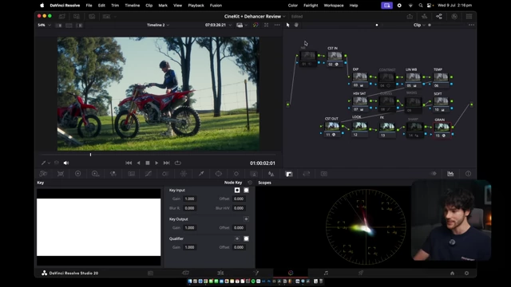Jump to the first frame
The image size is (511, 287).
pyautogui.click(x=129, y=163)
